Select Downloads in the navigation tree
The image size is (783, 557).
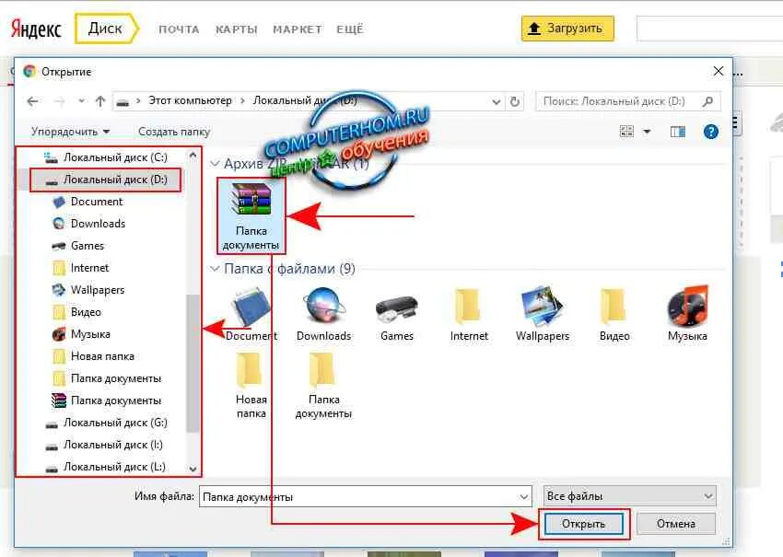[x=88, y=224]
